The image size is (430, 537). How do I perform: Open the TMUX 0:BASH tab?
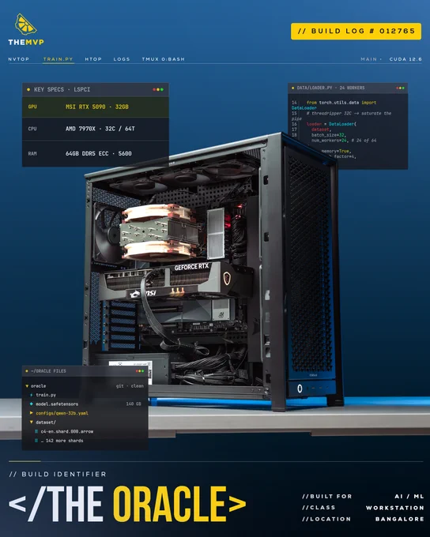163,59
